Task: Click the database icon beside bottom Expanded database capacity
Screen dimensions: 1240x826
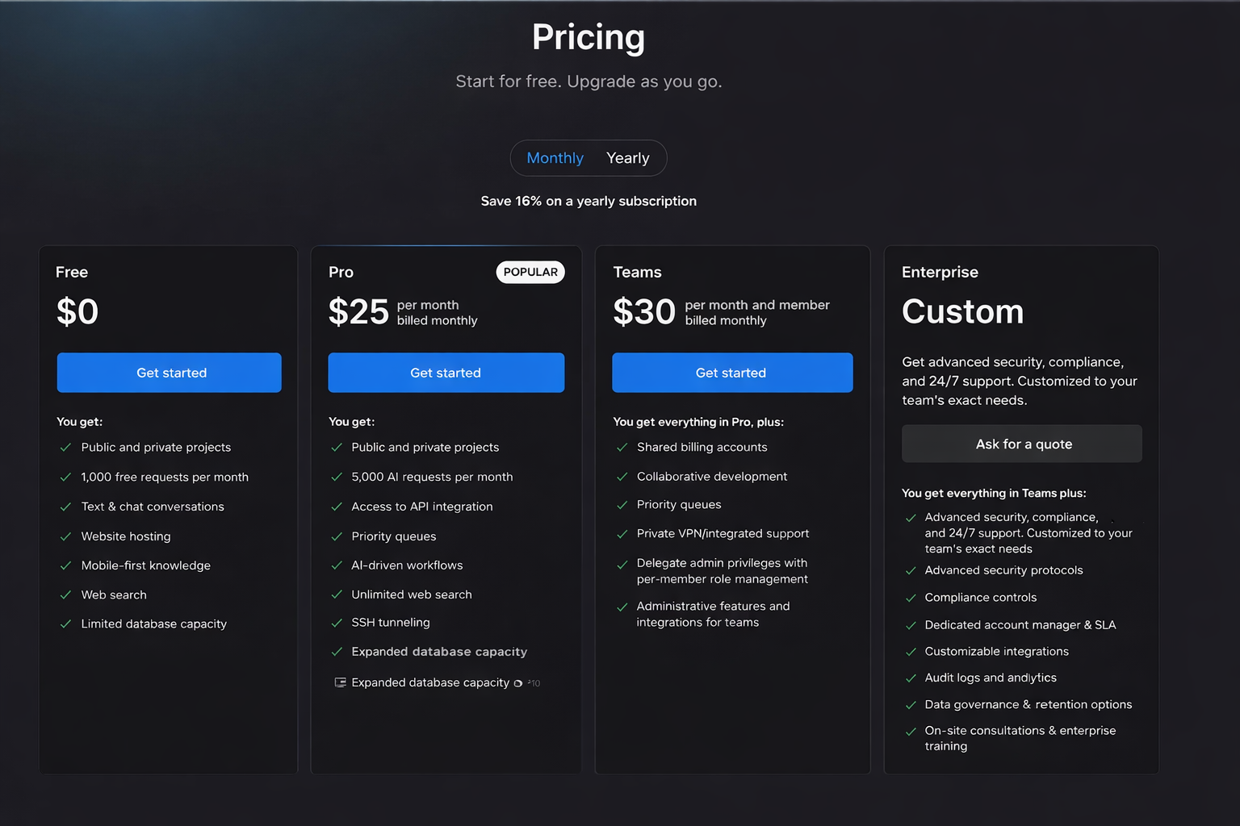Action: point(341,682)
